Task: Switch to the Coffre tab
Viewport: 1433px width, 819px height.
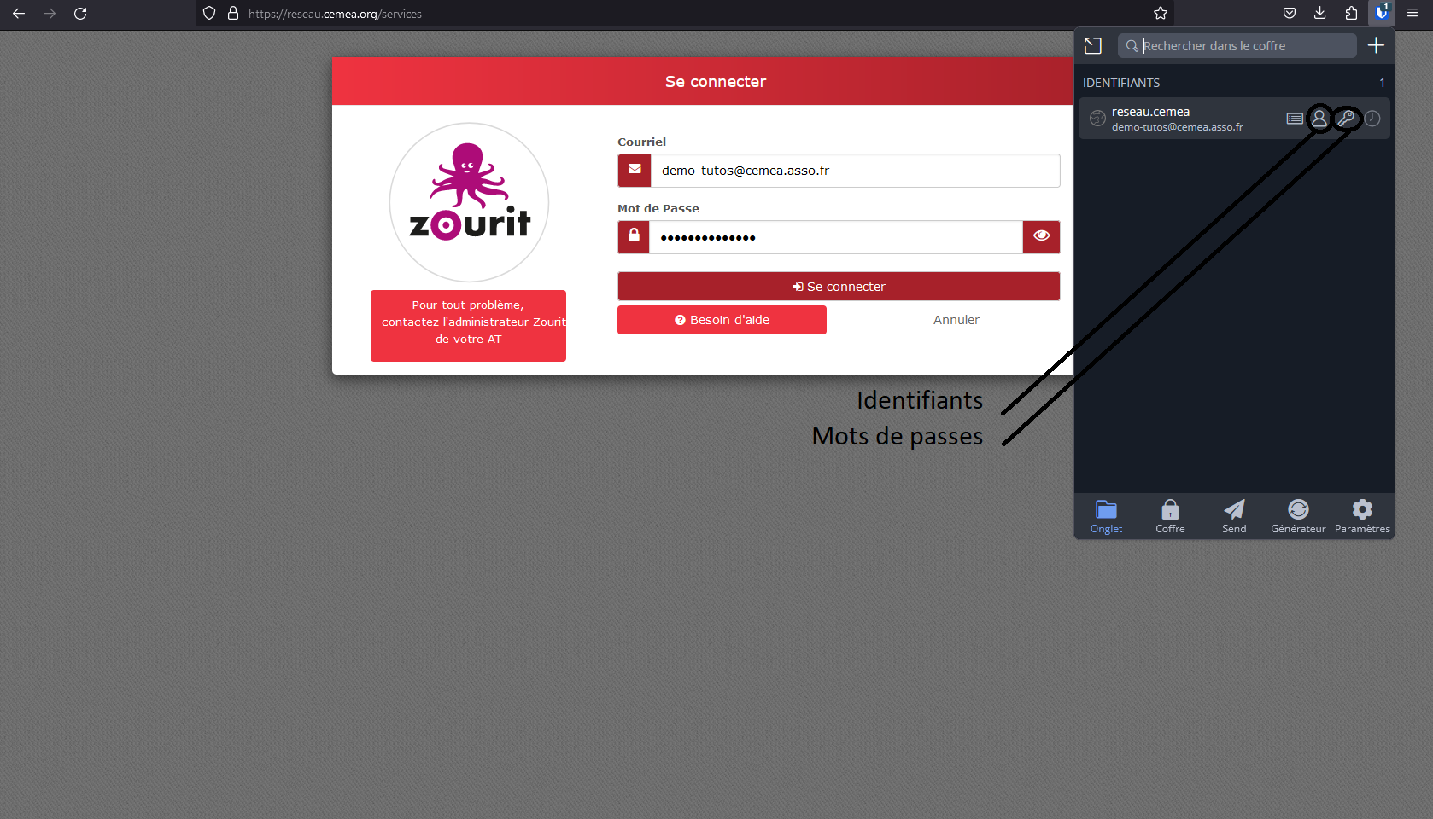Action: [x=1170, y=517]
